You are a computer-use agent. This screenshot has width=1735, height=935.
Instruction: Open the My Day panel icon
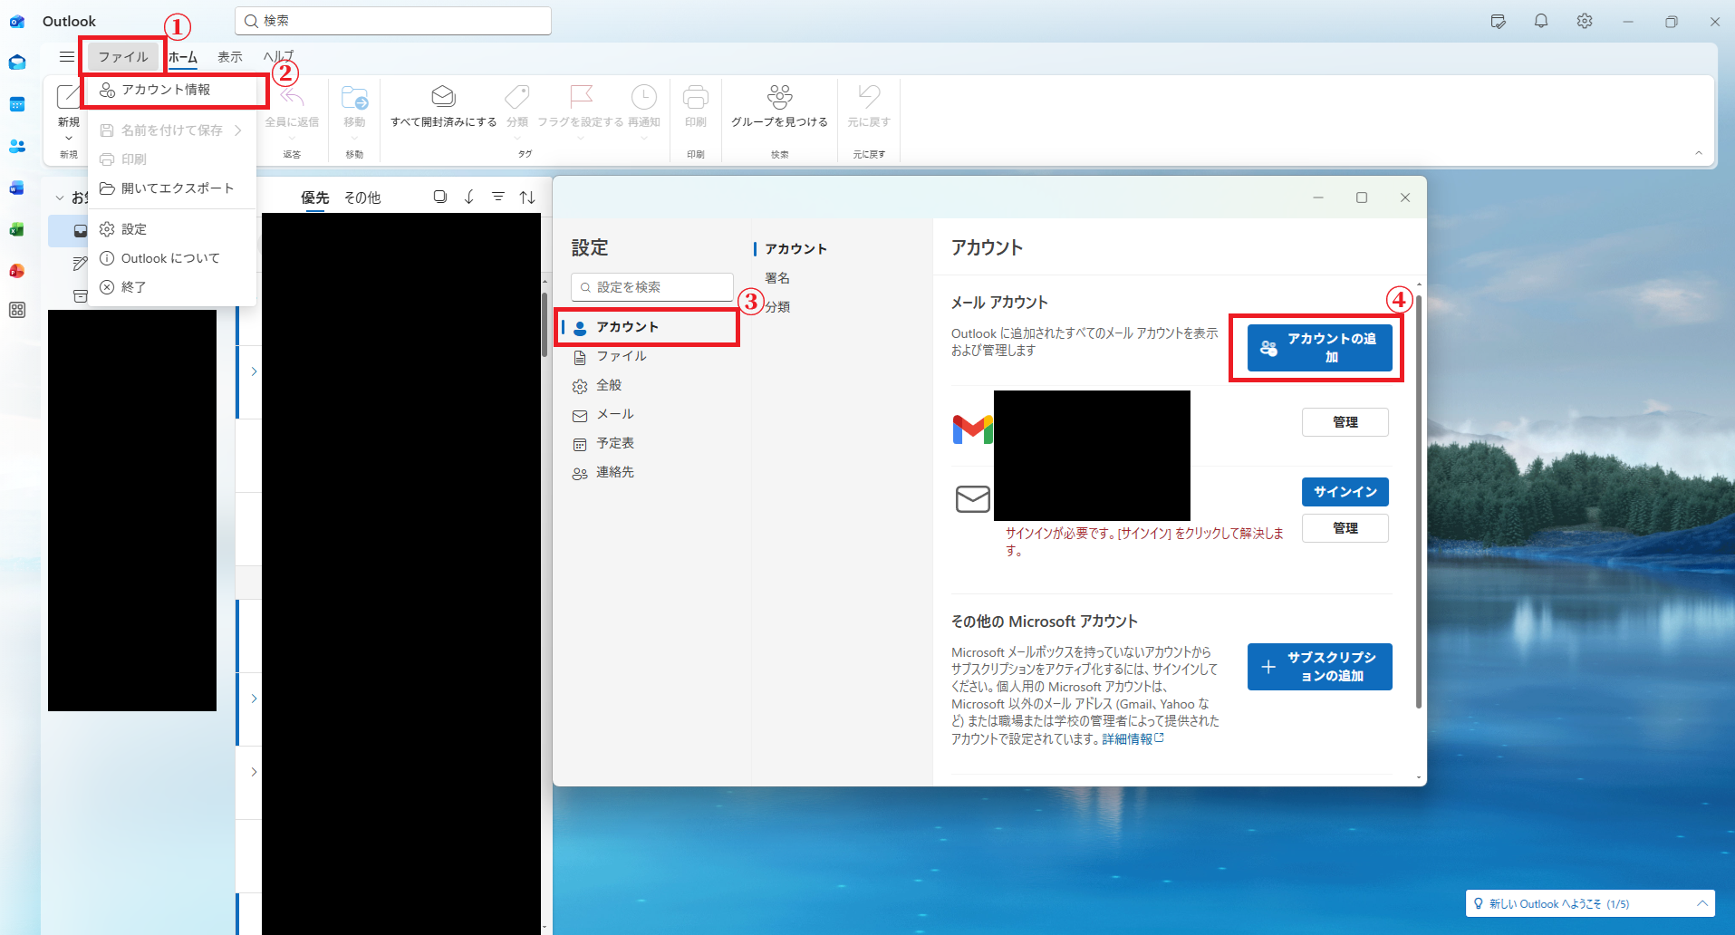1497,21
